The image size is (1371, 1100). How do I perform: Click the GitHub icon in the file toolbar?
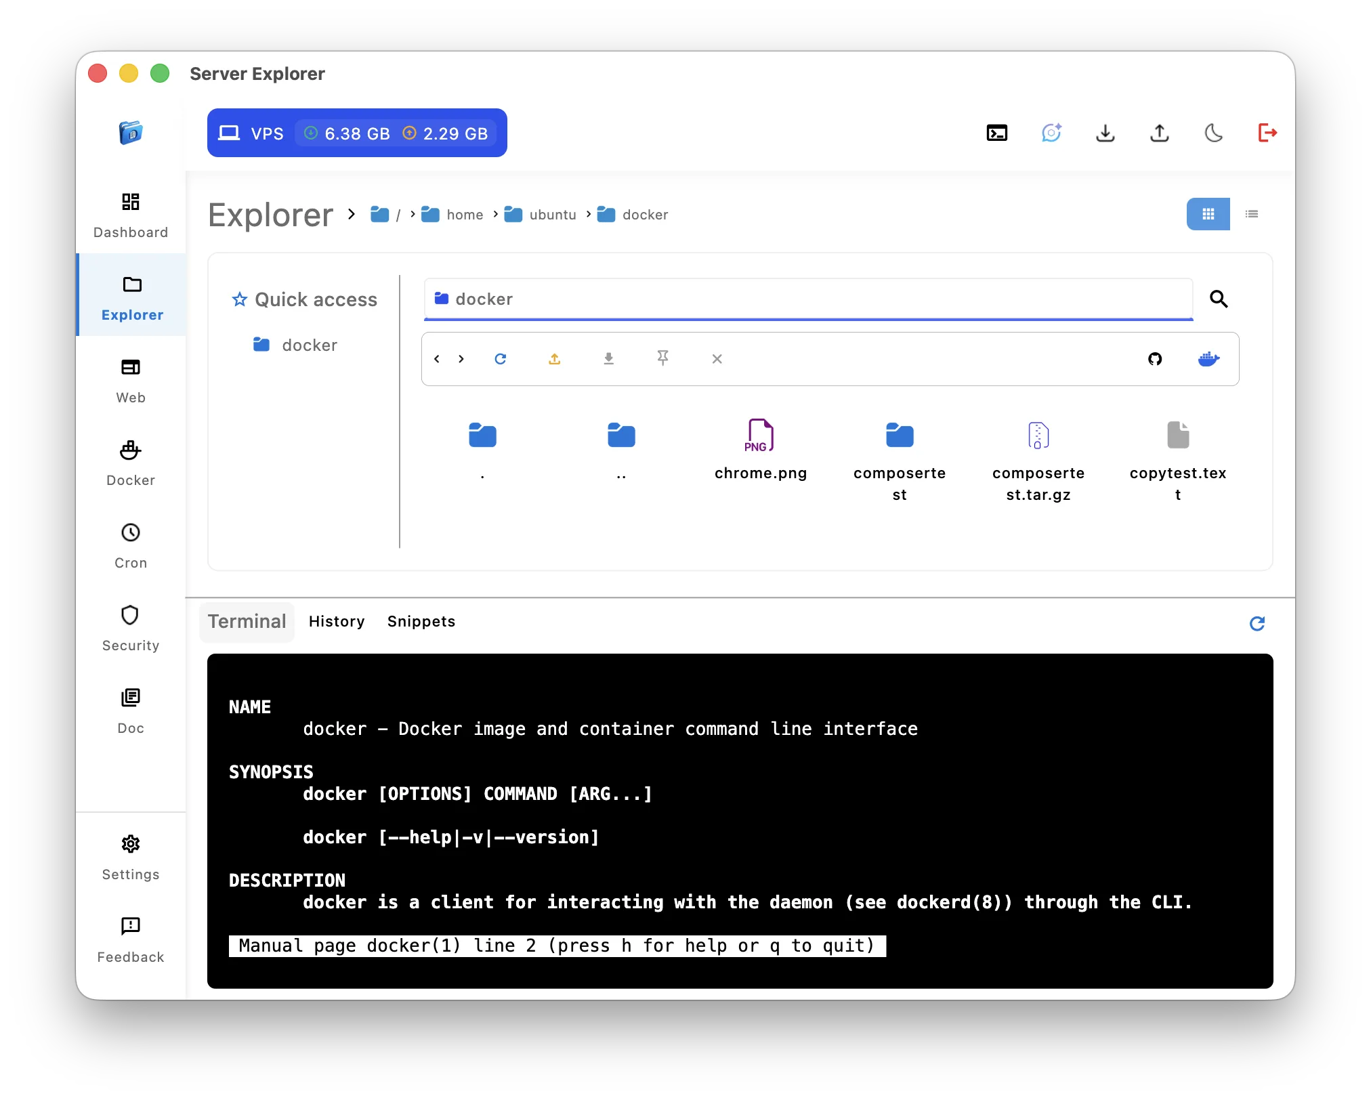[x=1155, y=359]
